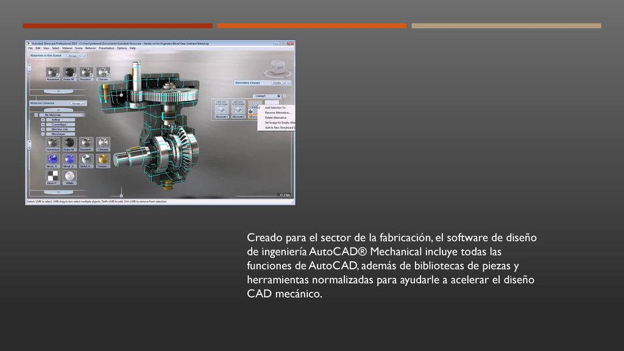Choose Delete Alternative from context menu

point(276,118)
